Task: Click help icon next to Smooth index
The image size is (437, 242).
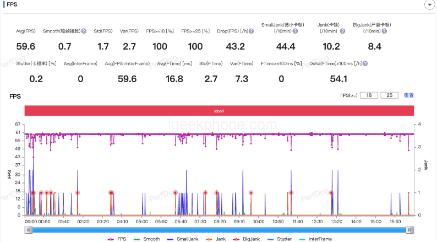Action: (84, 31)
